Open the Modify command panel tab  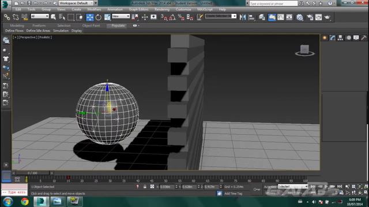coord(333,38)
